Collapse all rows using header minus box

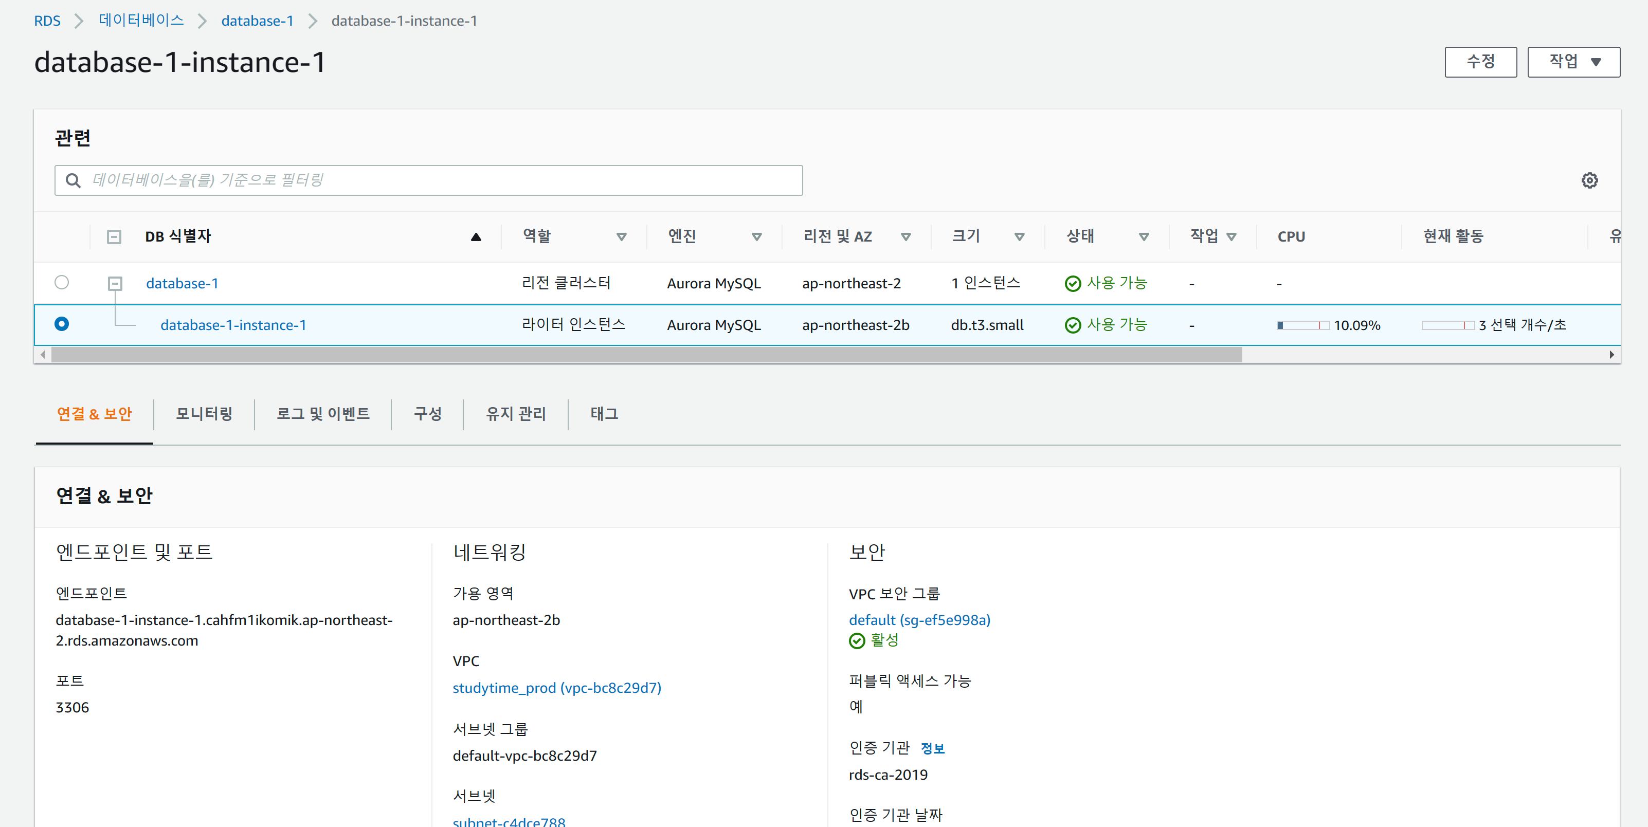tap(114, 236)
